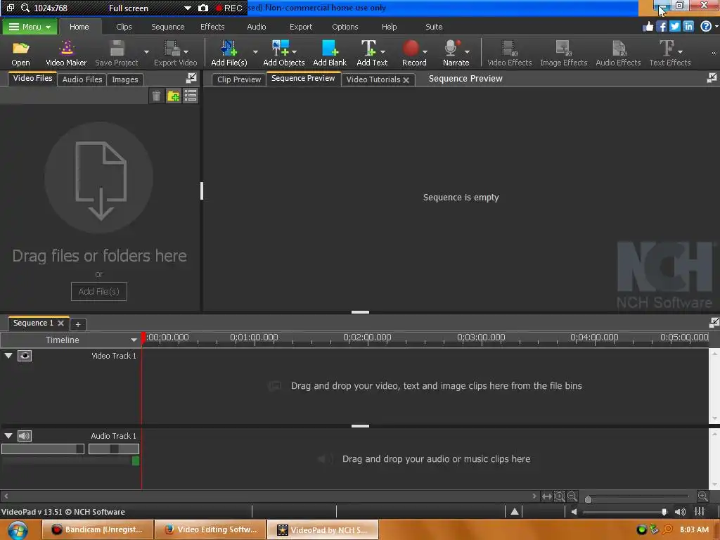The width and height of the screenshot is (720, 540).
Task: Click the timeline ruler at 0:02:00.000
Action: [x=367, y=338]
